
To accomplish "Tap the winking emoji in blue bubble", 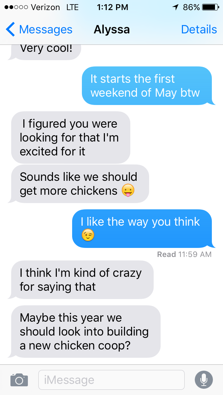I will (88, 235).
